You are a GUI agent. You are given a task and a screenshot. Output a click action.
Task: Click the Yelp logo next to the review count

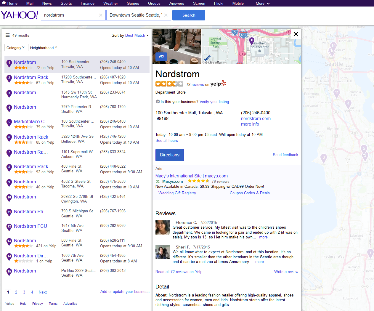218,83
